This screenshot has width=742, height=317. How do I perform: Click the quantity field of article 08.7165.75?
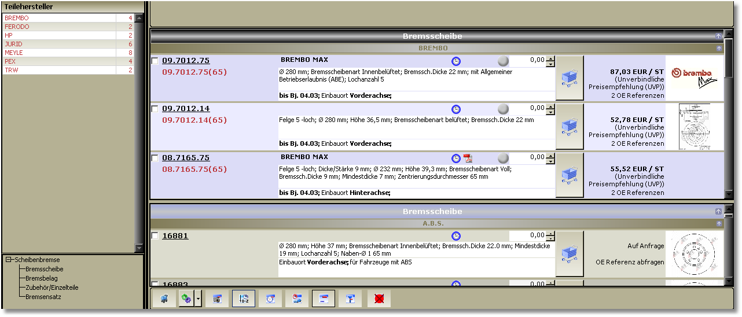tap(527, 158)
